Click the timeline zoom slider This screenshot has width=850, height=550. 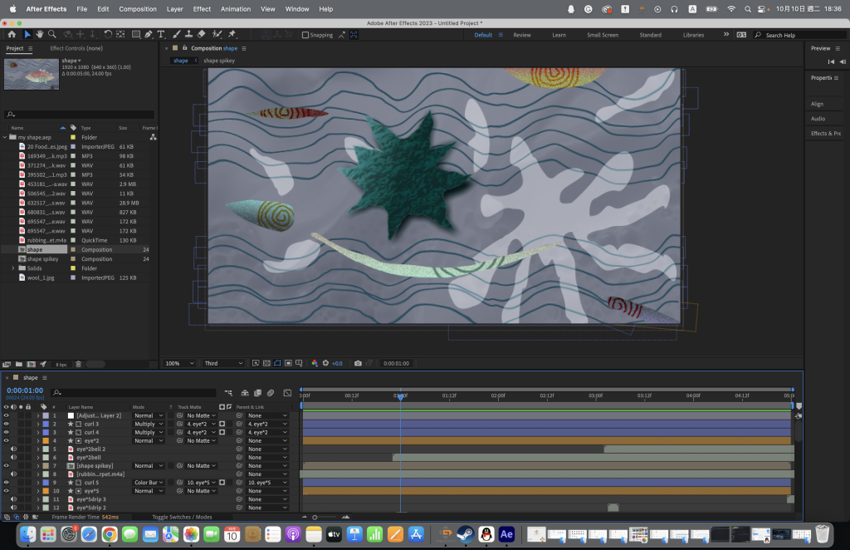click(x=315, y=517)
